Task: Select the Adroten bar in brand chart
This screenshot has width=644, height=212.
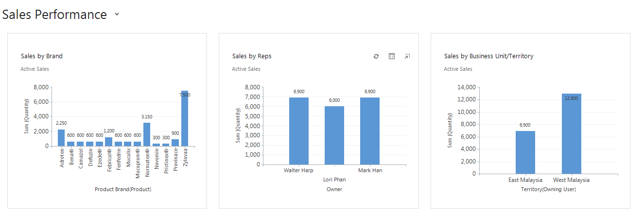Action: point(61,138)
